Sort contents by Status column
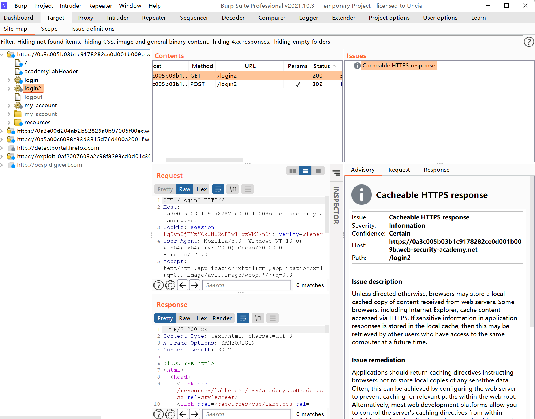 click(324, 66)
